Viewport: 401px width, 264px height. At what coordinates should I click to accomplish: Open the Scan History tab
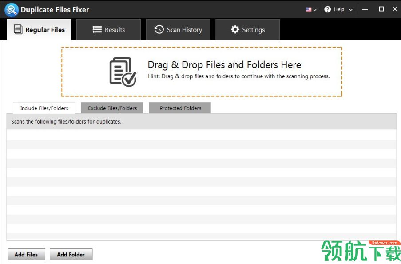coord(178,30)
